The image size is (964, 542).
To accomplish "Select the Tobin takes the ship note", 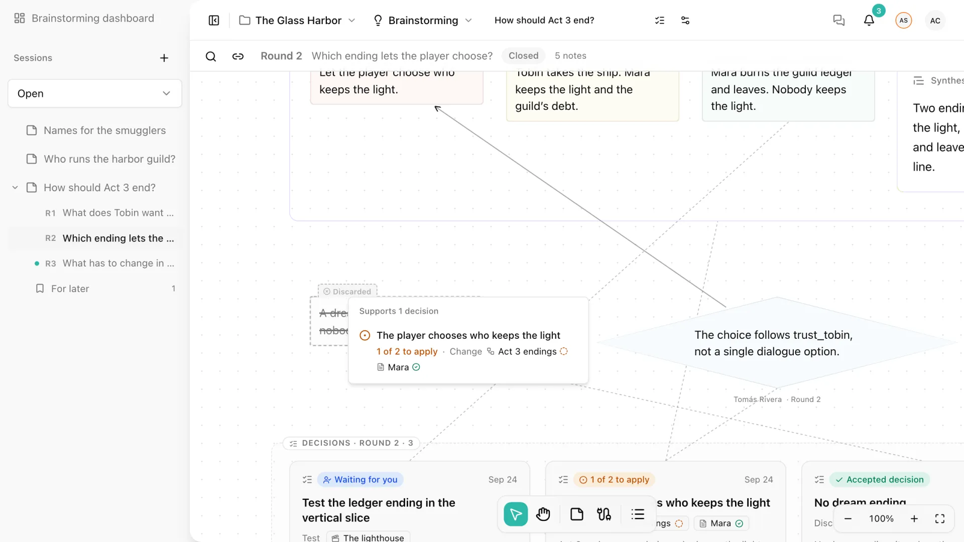I will tap(592, 95).
